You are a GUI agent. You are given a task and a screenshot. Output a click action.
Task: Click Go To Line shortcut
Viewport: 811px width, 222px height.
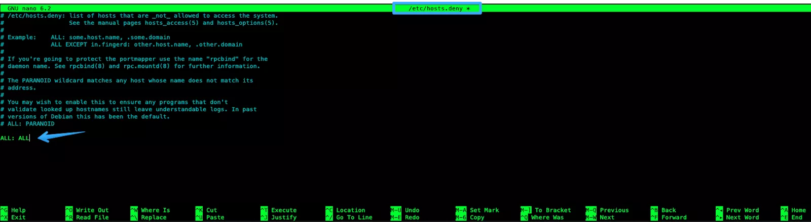(354, 217)
